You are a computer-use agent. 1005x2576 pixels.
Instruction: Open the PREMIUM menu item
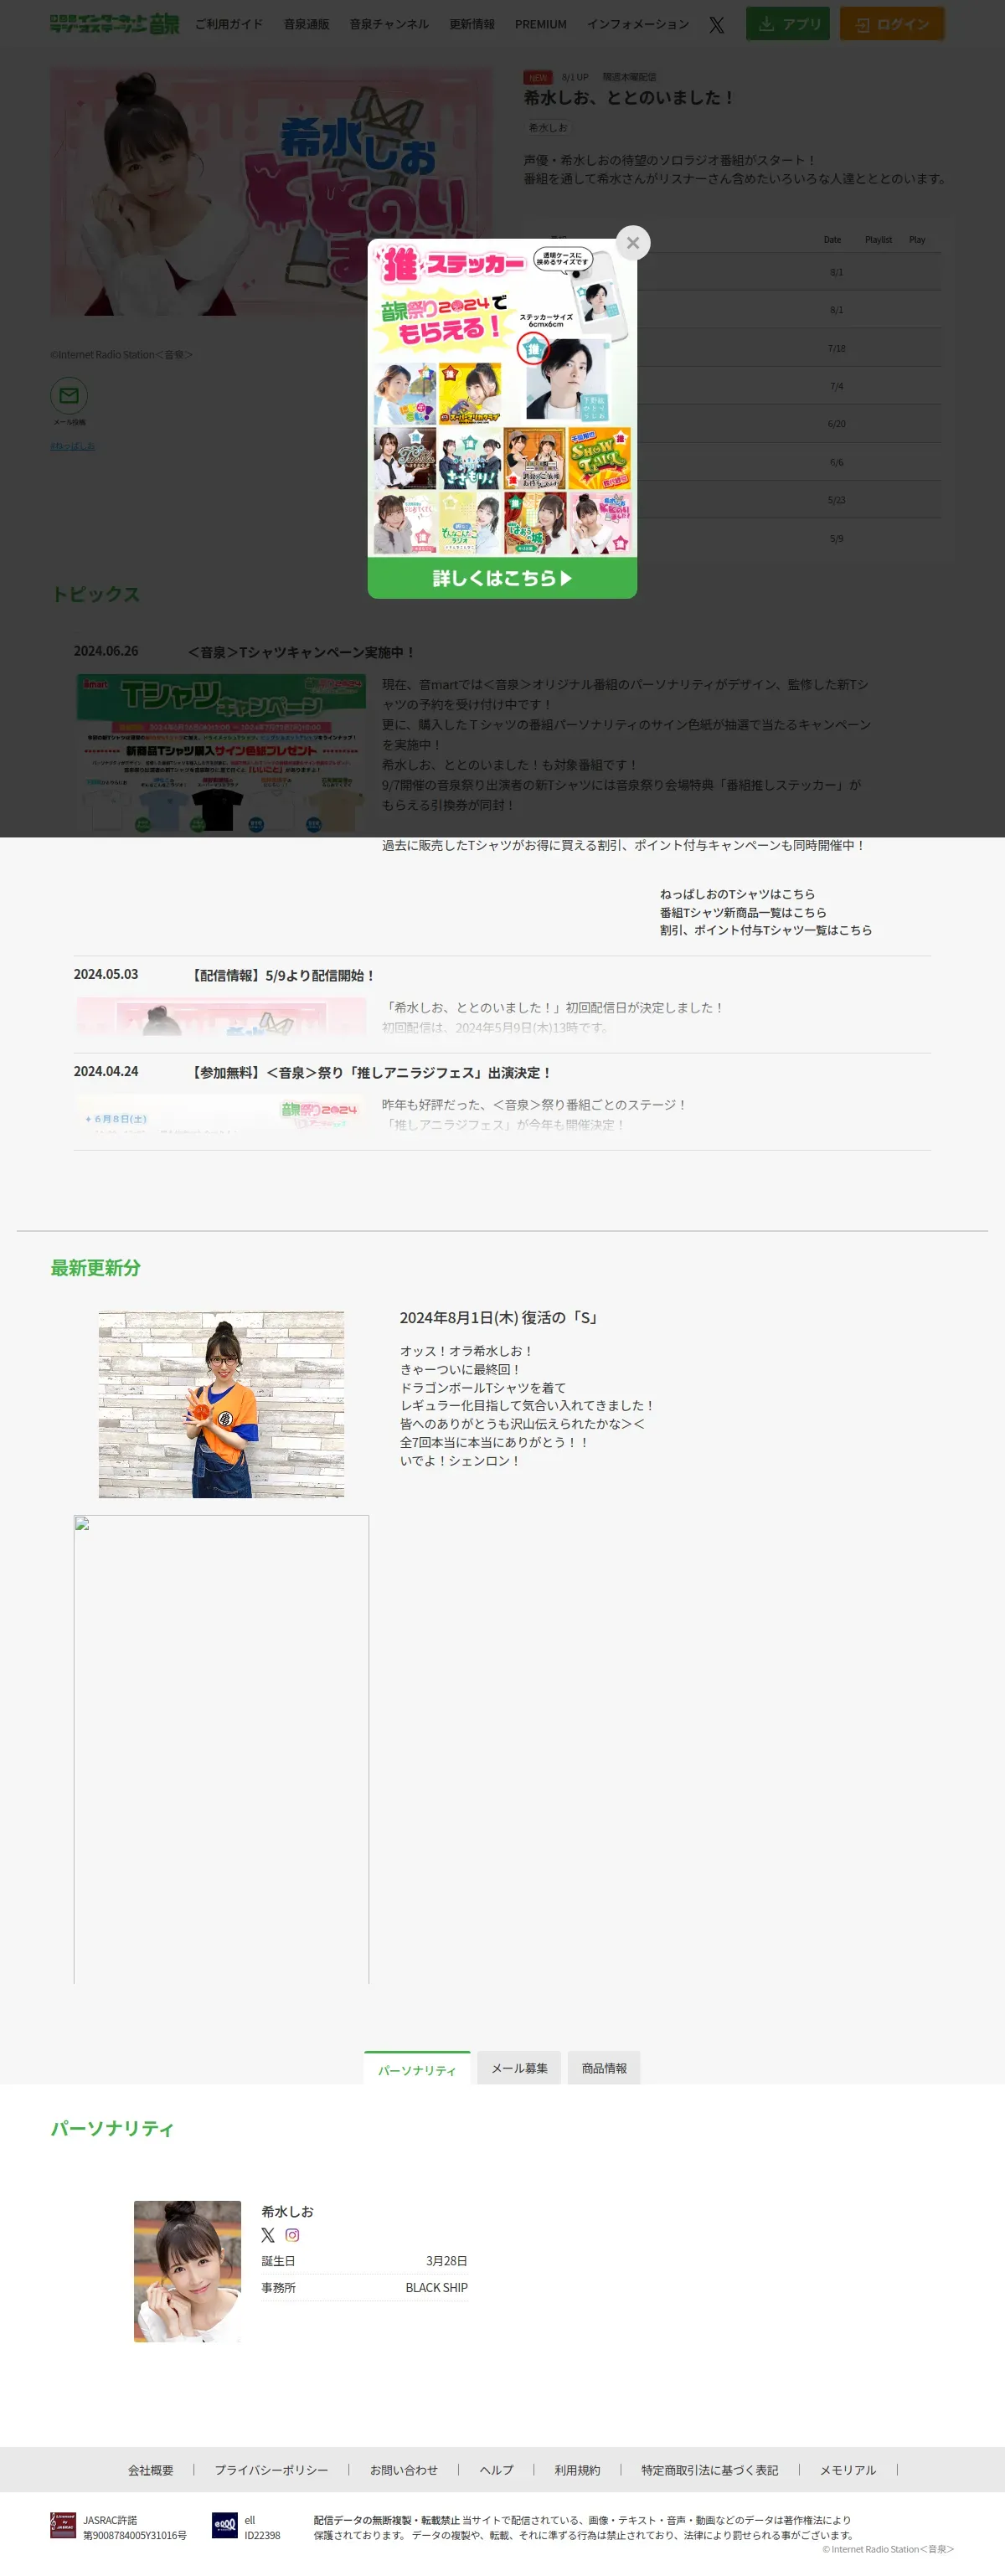(541, 24)
